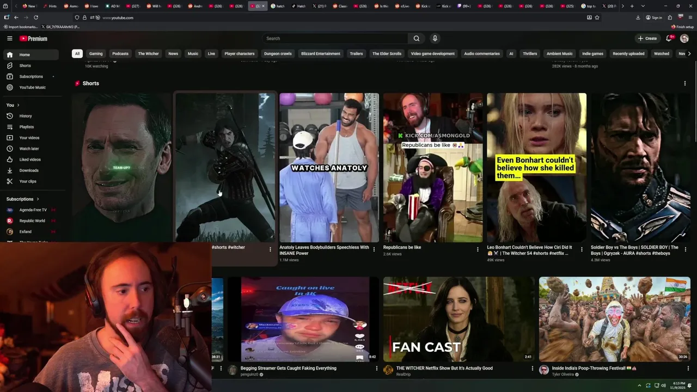Go to Home in sidebar

30,54
